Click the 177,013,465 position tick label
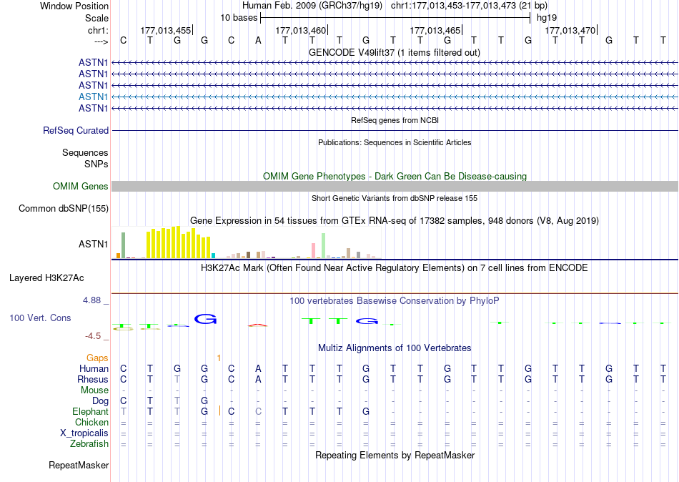The height and width of the screenshot is (482, 679). 435,30
